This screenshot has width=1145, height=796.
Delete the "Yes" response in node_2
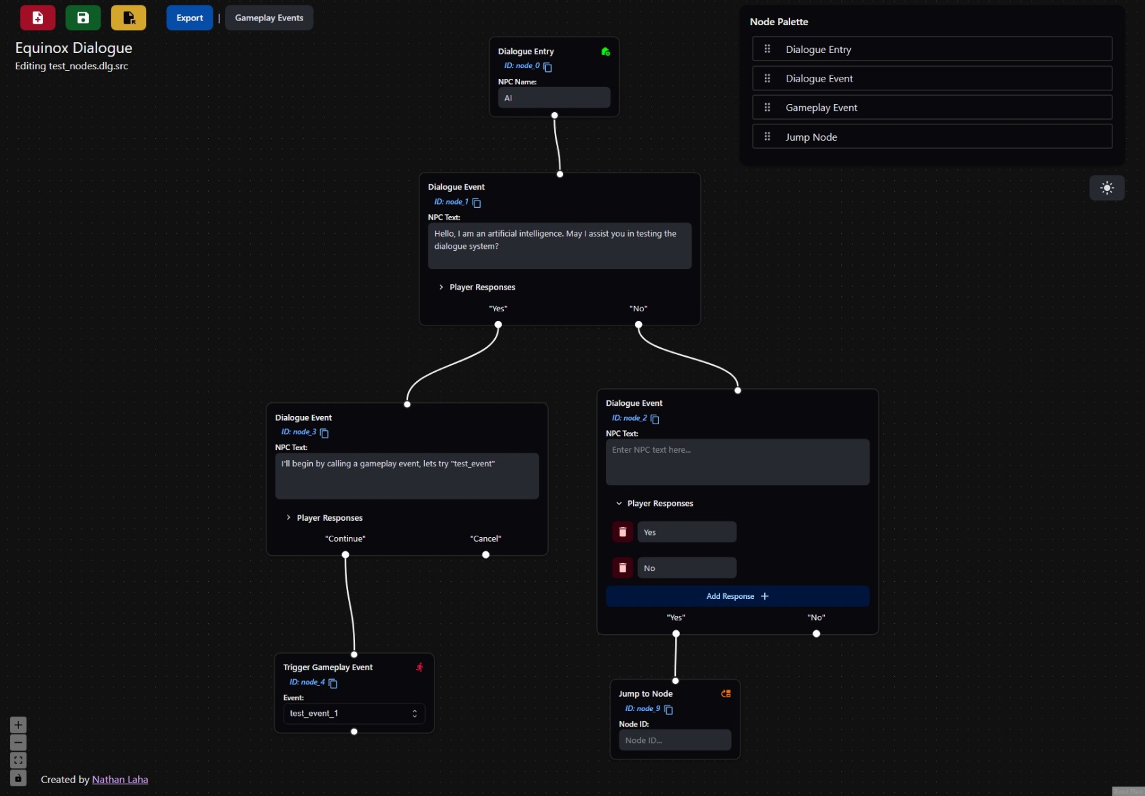(622, 532)
